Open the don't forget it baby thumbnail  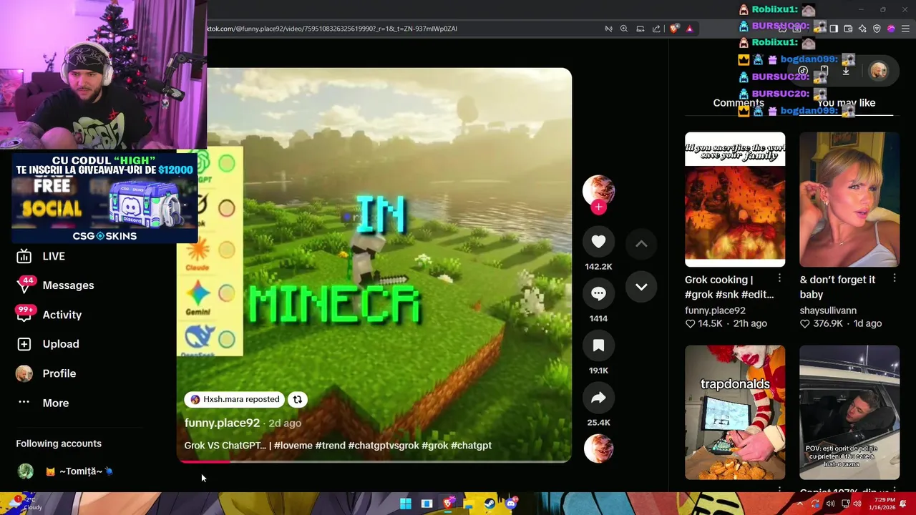point(849,199)
